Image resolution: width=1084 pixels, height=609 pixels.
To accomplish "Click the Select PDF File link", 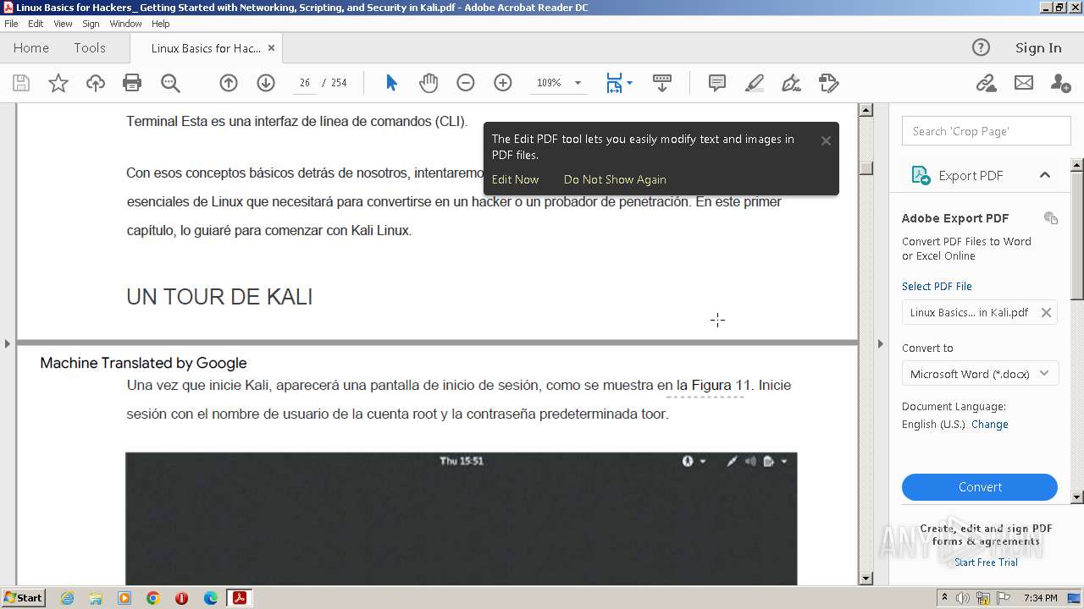I will pyautogui.click(x=937, y=286).
